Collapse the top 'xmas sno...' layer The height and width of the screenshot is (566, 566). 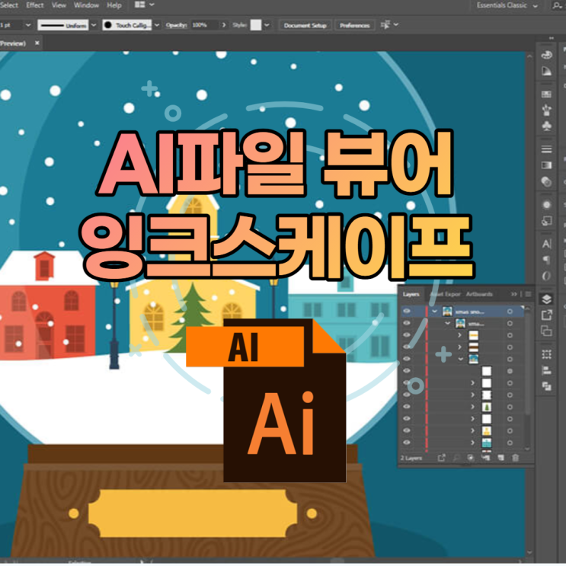(434, 311)
